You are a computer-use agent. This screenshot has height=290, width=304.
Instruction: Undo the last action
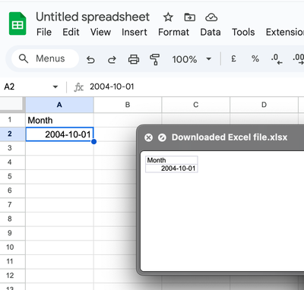point(90,59)
